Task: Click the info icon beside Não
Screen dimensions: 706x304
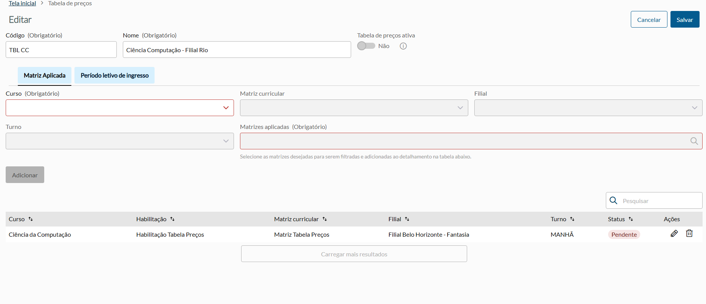Action: 403,46
